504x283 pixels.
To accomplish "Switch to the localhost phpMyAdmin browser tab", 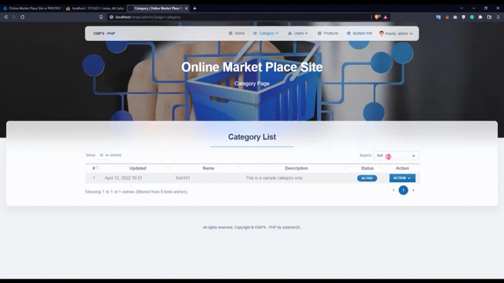I will click(94, 8).
